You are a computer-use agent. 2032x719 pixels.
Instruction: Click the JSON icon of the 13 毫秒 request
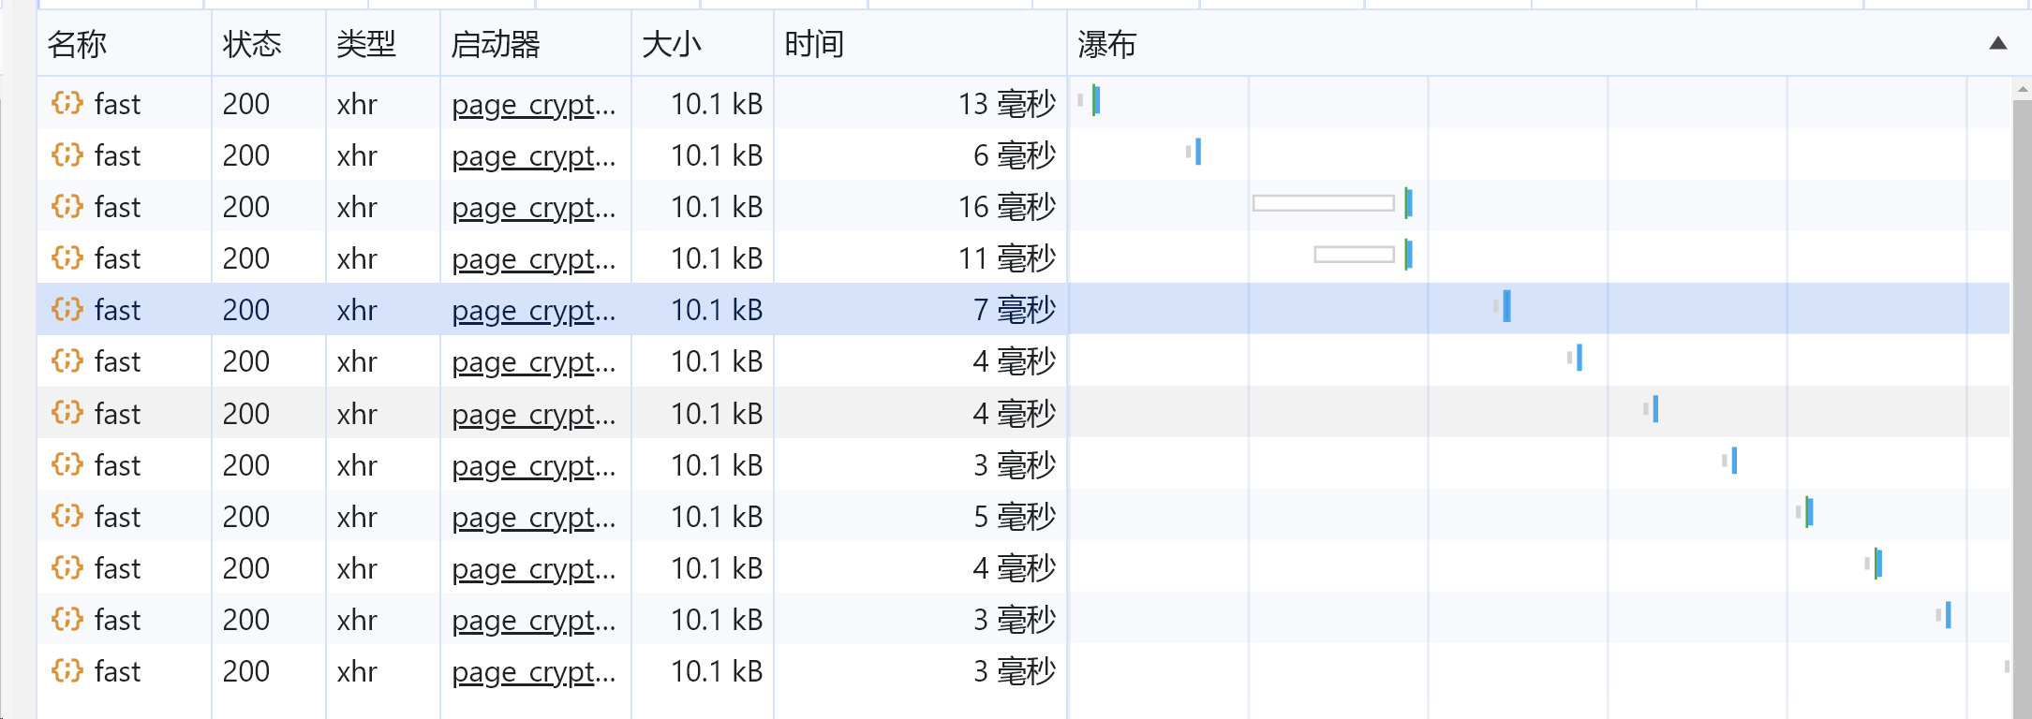pyautogui.click(x=67, y=103)
